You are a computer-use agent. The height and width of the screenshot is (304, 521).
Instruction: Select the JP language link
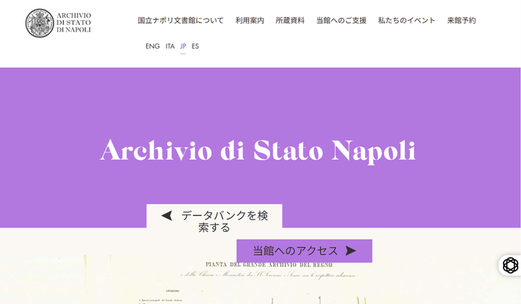183,46
